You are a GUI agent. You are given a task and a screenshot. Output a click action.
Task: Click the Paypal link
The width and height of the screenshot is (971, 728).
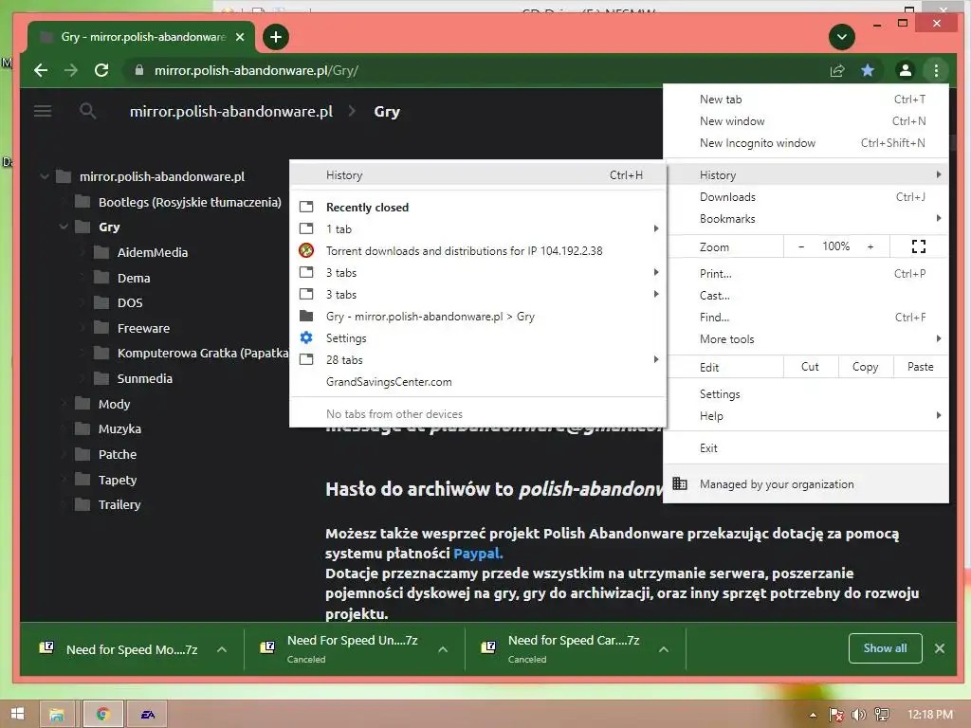click(478, 554)
